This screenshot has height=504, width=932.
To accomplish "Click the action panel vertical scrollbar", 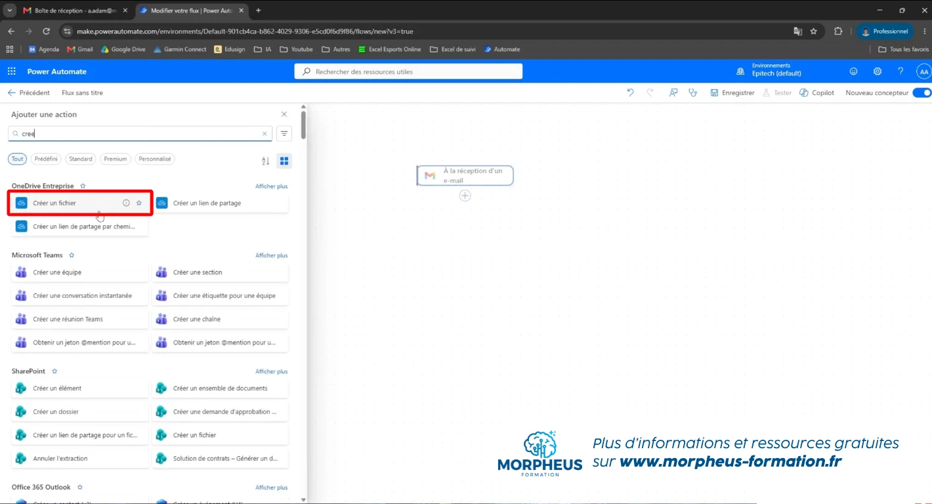I will (x=303, y=125).
